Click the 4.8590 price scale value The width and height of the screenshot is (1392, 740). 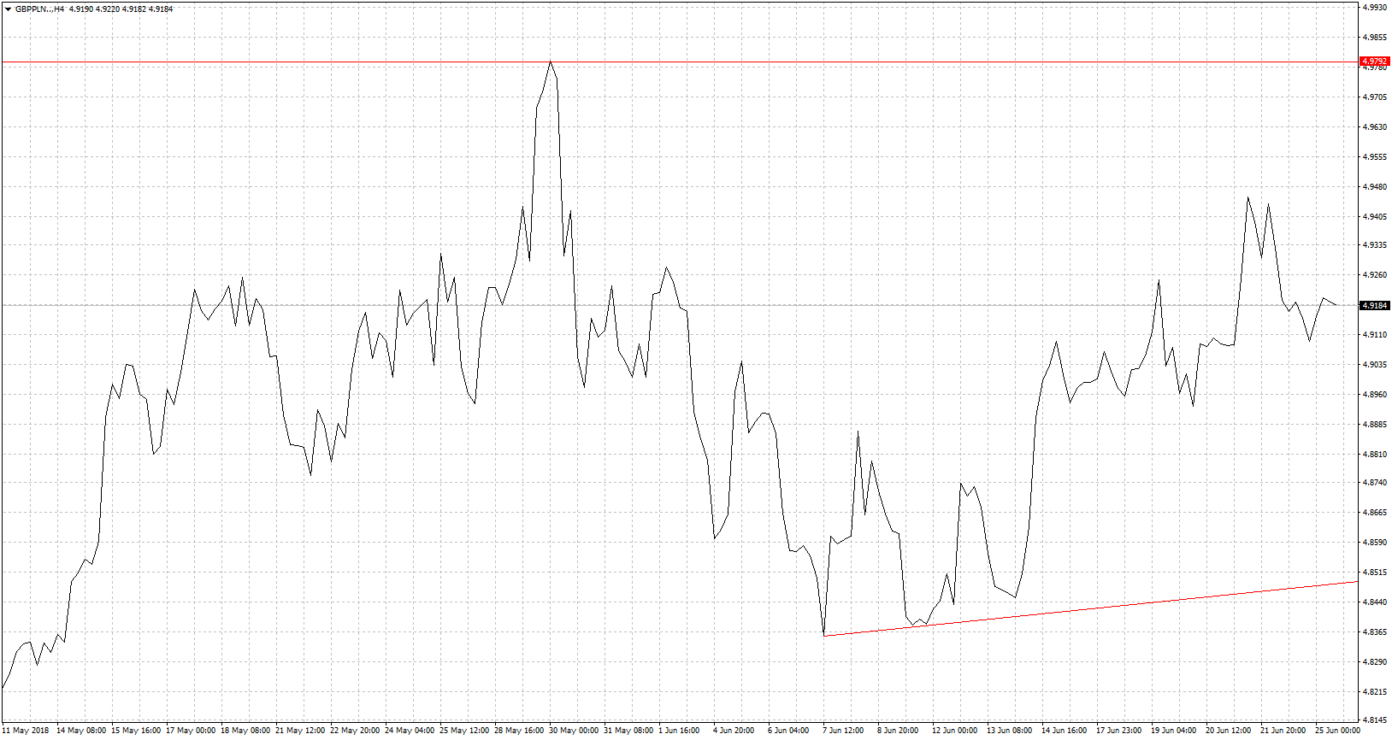tap(1374, 543)
